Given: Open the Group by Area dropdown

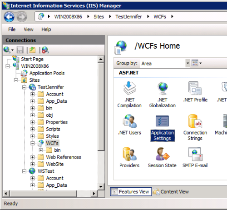Looking at the screenshot, I should tap(165, 63).
